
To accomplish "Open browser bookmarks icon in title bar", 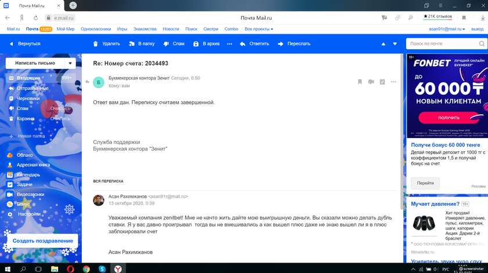I will click(426, 5).
